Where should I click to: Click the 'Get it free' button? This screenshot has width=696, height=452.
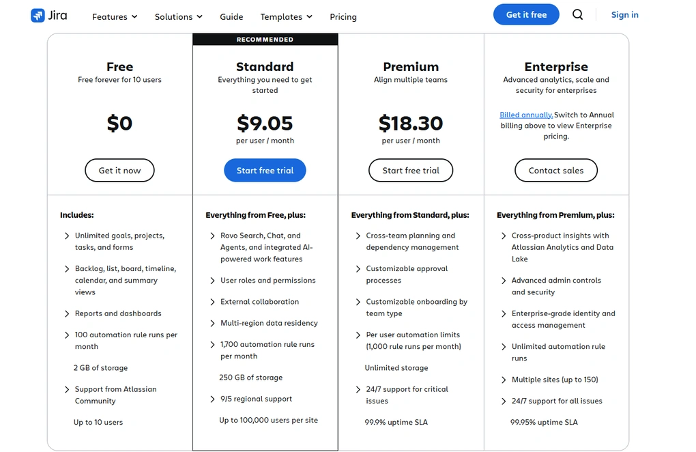click(x=526, y=14)
